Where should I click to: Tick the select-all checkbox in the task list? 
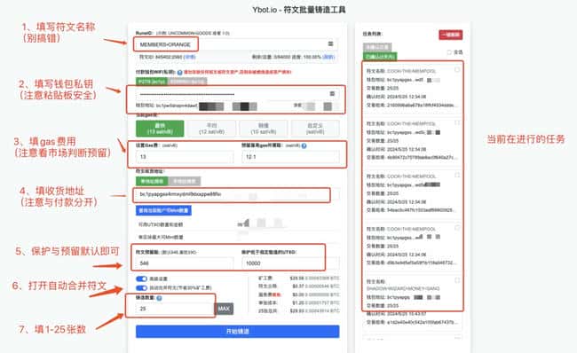(x=449, y=52)
